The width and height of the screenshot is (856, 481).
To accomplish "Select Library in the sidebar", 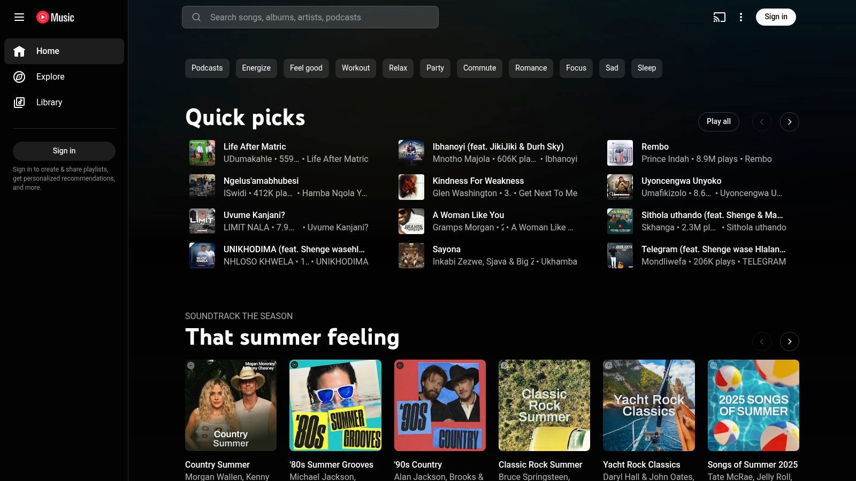I will pos(64,103).
